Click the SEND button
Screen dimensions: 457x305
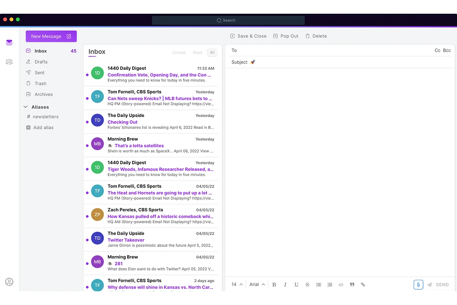click(438, 285)
